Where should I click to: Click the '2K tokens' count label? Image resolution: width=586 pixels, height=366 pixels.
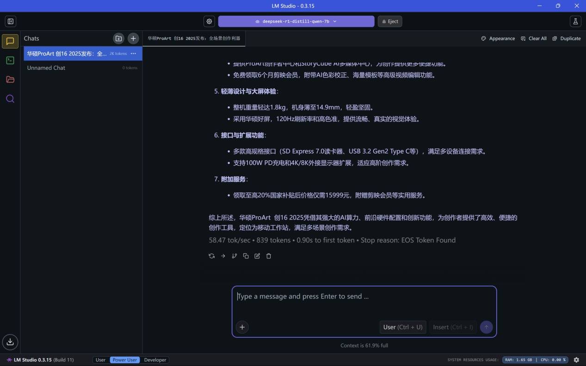pos(118,54)
